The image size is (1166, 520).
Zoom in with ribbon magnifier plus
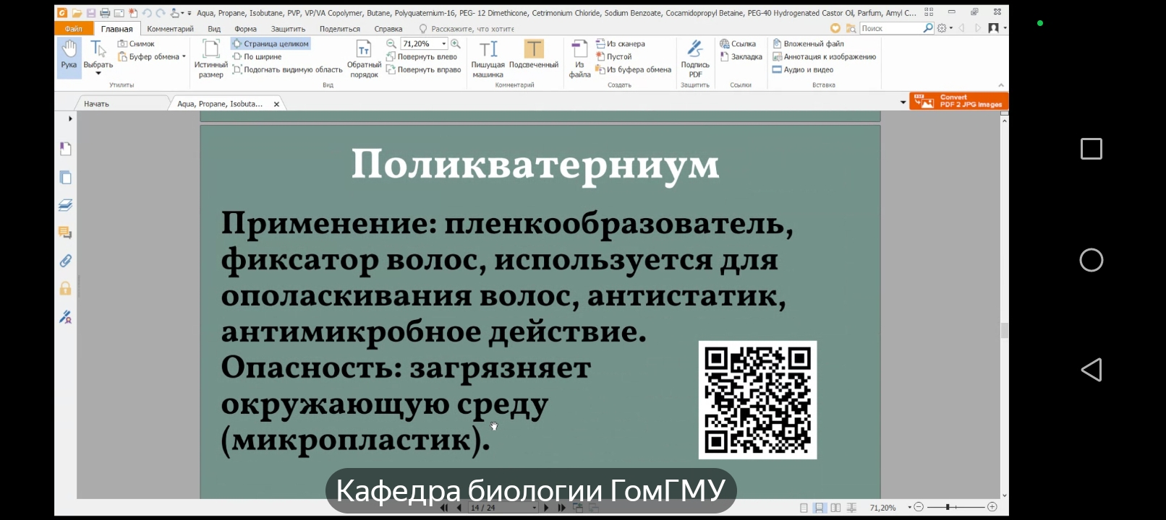coord(455,43)
